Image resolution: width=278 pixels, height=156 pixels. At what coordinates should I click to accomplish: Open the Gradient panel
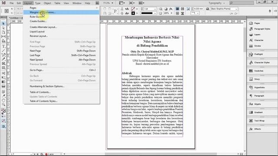pos(256,112)
